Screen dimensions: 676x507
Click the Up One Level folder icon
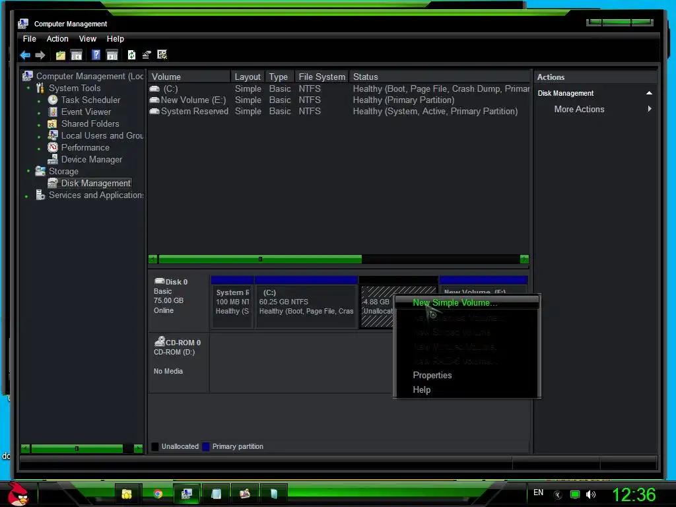[x=60, y=55]
